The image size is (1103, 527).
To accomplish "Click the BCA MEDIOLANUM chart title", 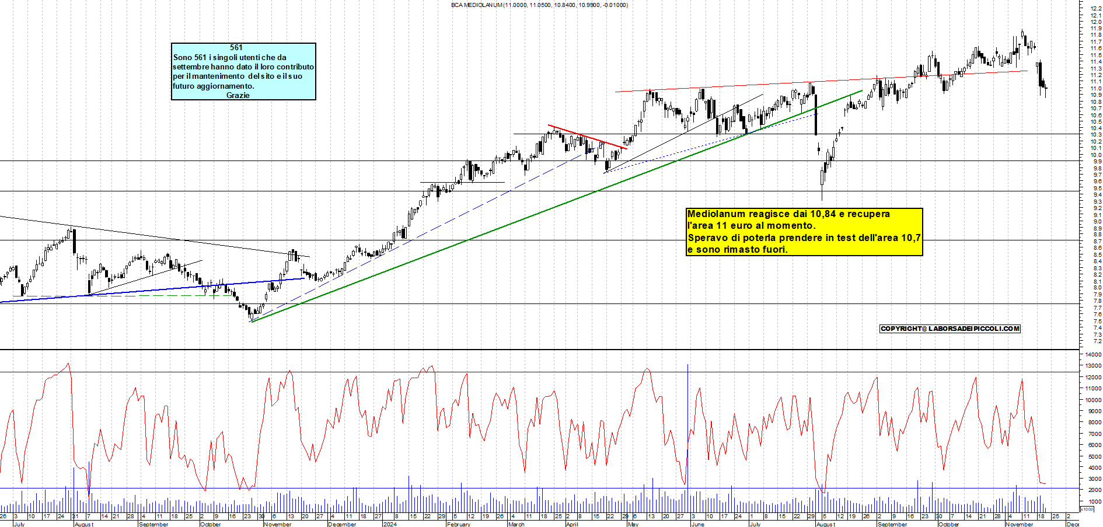I will pyautogui.click(x=539, y=5).
